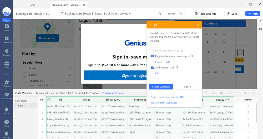Add a new data field column

point(237,100)
